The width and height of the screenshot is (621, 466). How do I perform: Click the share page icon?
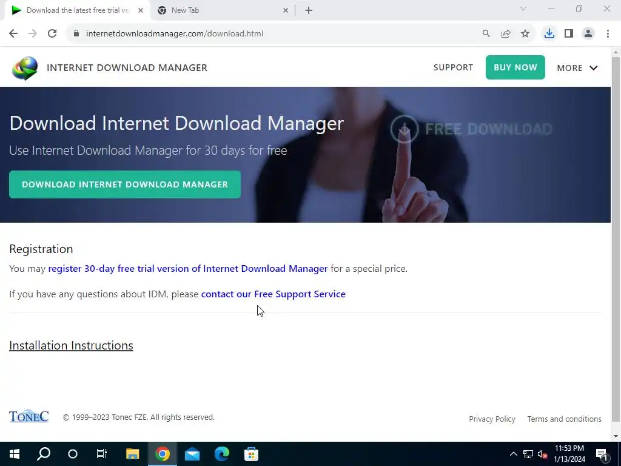[x=506, y=34]
